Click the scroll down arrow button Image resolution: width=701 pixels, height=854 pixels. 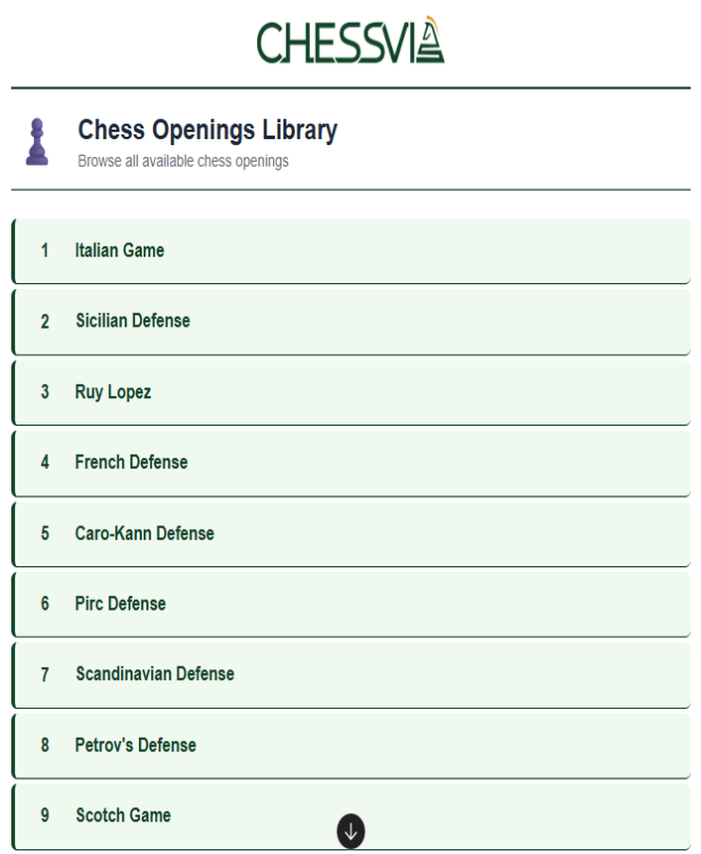point(350,831)
